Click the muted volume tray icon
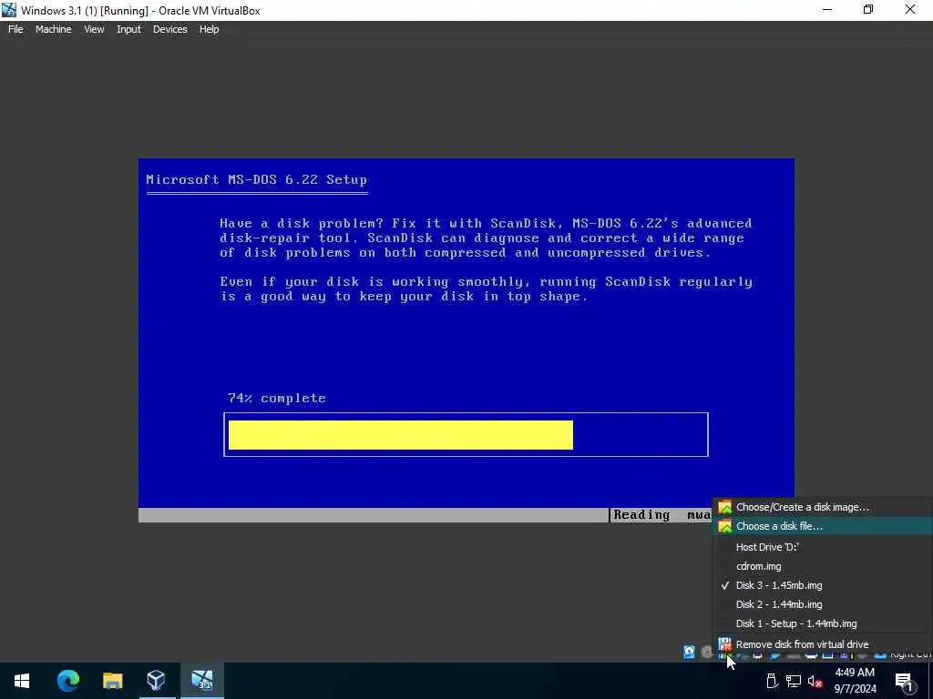Image resolution: width=933 pixels, height=699 pixels. coord(815,681)
